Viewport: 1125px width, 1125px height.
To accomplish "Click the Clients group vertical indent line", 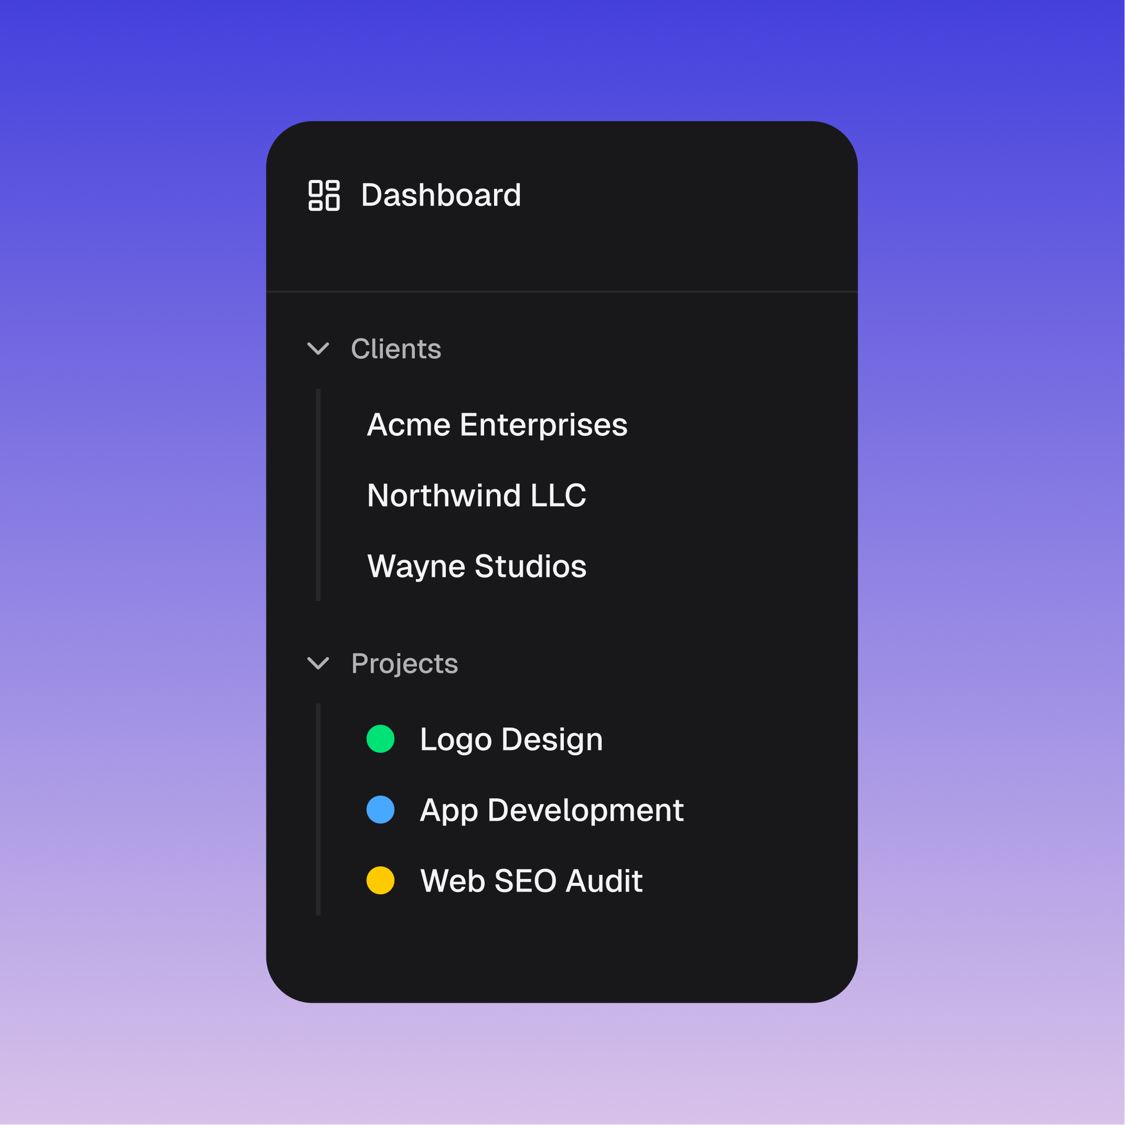I will point(318,495).
